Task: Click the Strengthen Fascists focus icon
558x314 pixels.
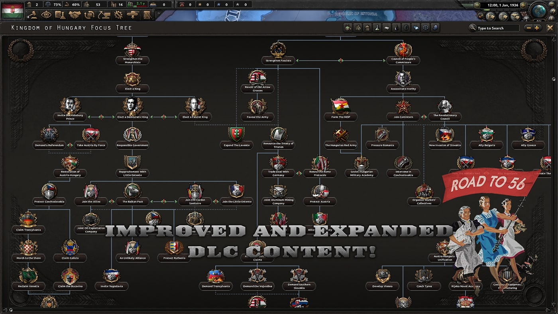Action: click(278, 51)
